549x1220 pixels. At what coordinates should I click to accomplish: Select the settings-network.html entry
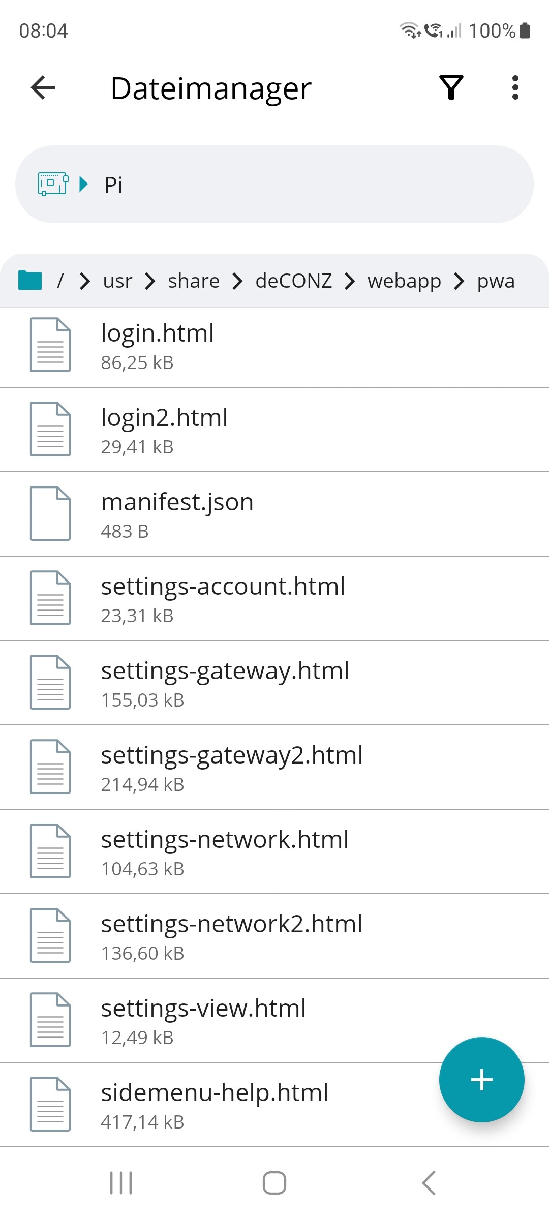coord(225,851)
